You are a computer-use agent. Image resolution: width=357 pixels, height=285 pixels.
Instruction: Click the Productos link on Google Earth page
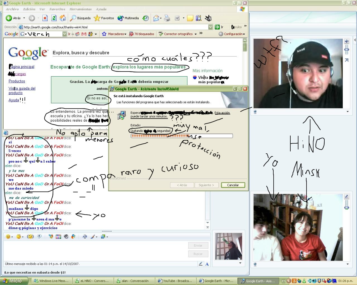click(17, 81)
